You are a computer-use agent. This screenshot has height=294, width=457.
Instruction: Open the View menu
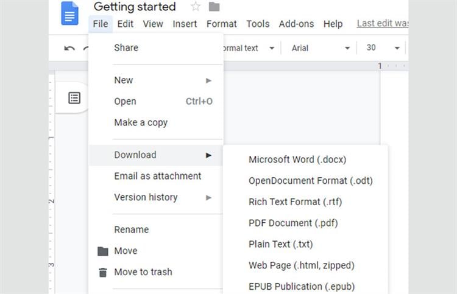(x=153, y=24)
